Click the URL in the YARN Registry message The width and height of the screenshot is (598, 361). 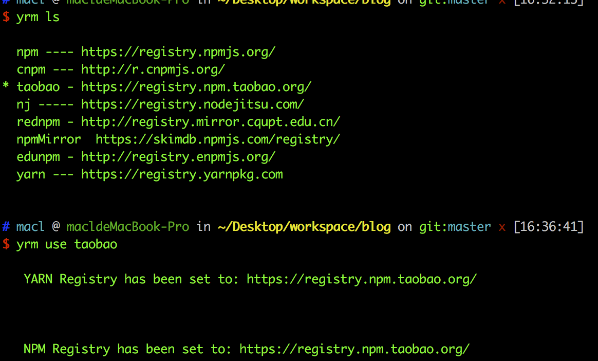(362, 279)
